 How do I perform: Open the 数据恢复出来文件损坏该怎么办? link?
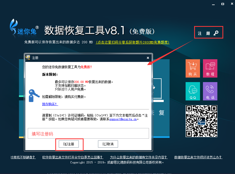click(198, 157)
